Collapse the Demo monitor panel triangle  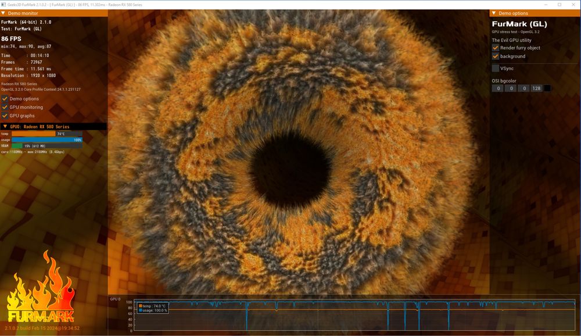point(3,13)
